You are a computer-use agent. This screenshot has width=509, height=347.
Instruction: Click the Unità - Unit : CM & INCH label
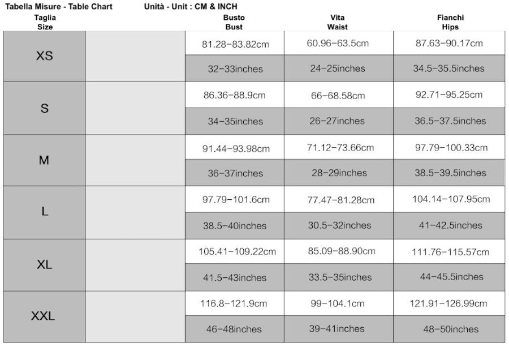pos(191,6)
